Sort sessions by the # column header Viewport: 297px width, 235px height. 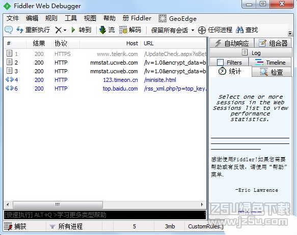coord(15,43)
